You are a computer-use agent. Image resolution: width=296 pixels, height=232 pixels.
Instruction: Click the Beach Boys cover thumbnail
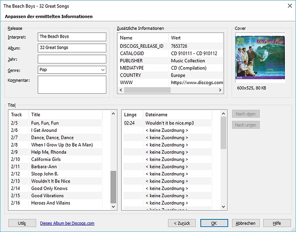[260, 58]
